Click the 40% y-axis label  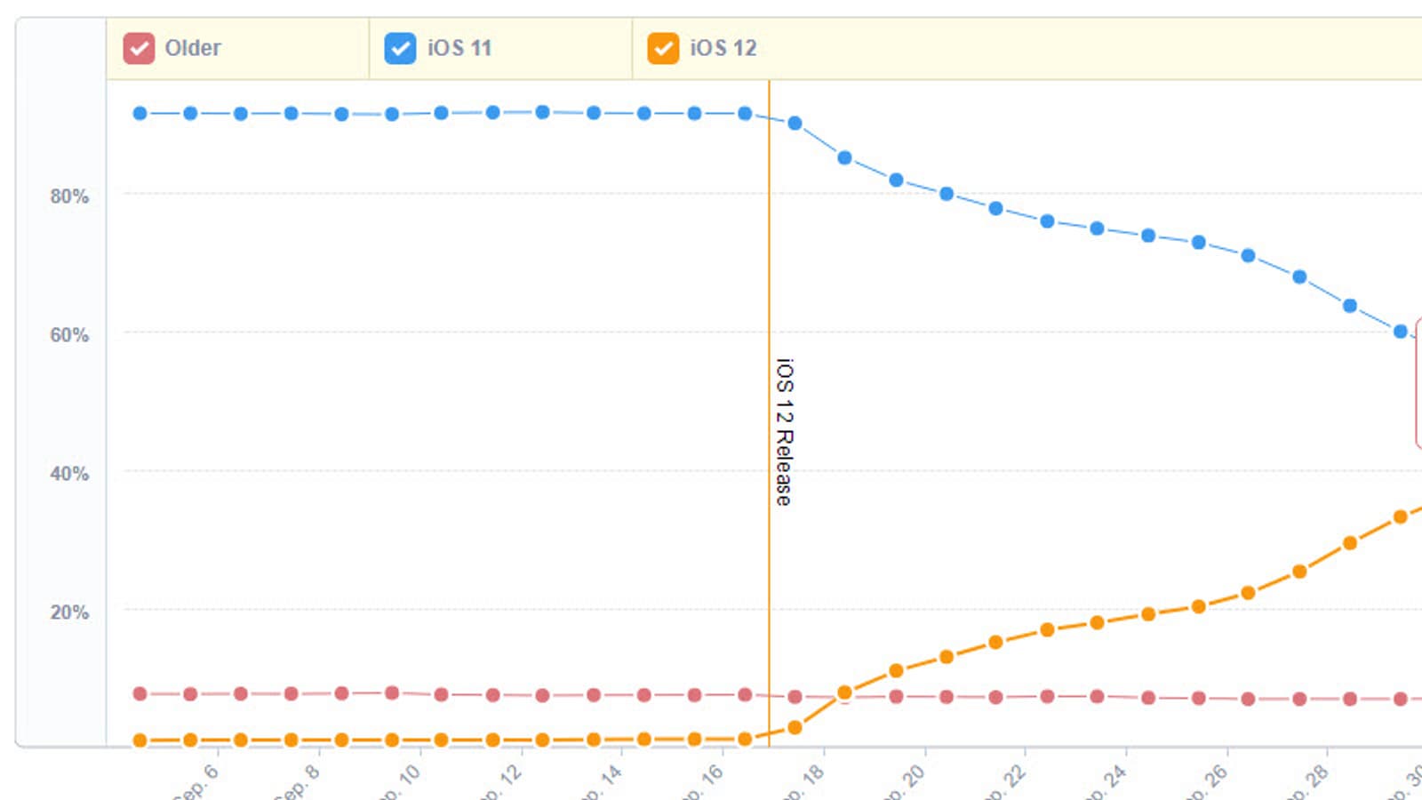tap(69, 474)
